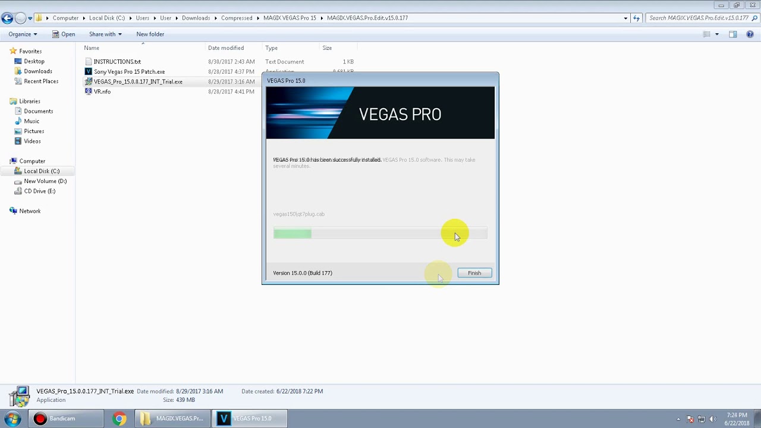
Task: Open the speaker volume icon in system tray
Action: (713, 418)
